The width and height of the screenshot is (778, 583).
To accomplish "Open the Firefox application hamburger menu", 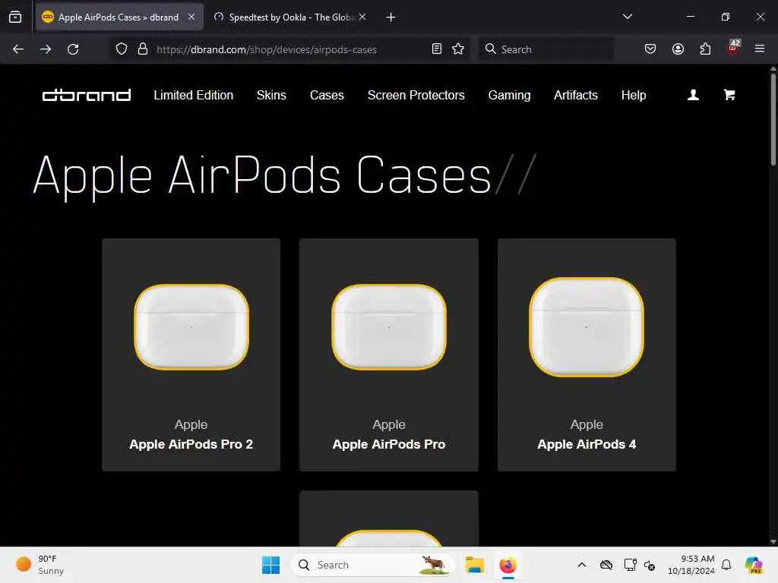I will pyautogui.click(x=760, y=49).
